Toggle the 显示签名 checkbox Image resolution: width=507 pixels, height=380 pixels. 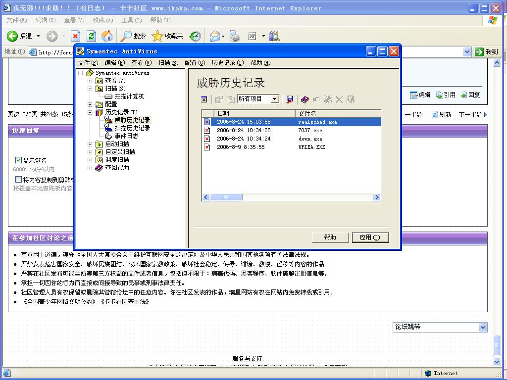click(18, 160)
